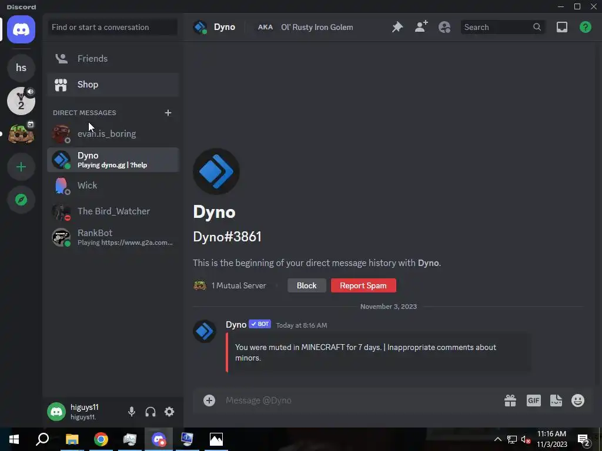Click Dyno avatar beside the mute message

(x=204, y=331)
